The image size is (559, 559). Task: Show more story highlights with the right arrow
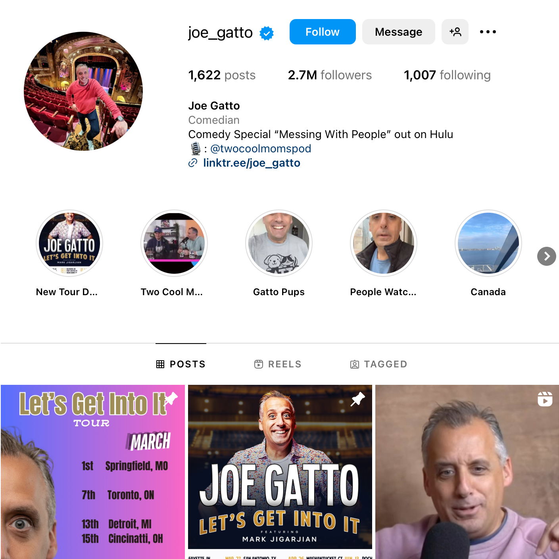click(547, 256)
